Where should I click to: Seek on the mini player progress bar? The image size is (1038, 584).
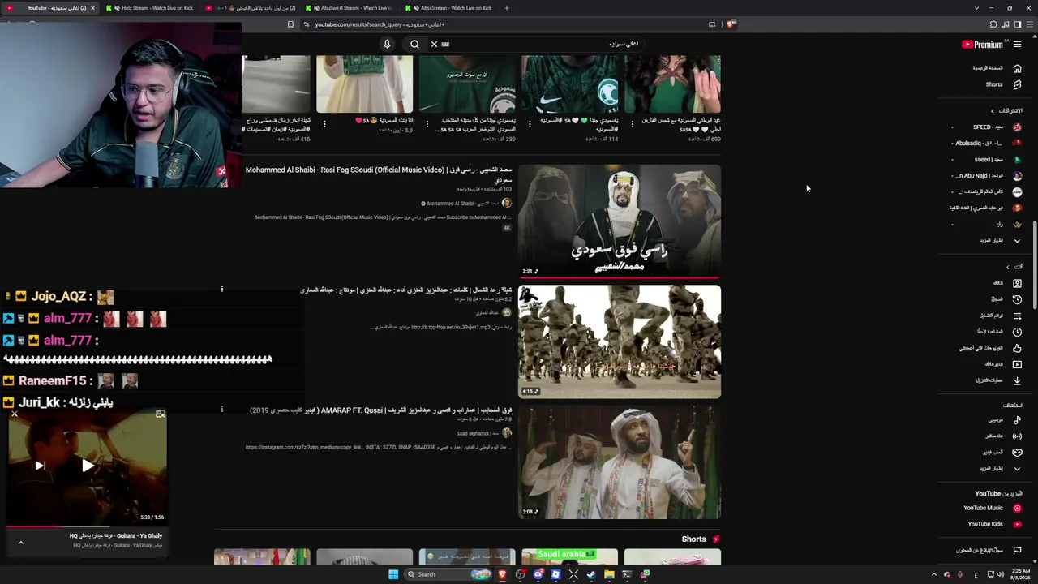point(87,526)
